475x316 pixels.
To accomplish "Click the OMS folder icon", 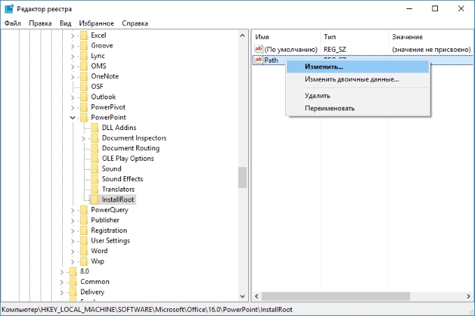I will 84,66.
